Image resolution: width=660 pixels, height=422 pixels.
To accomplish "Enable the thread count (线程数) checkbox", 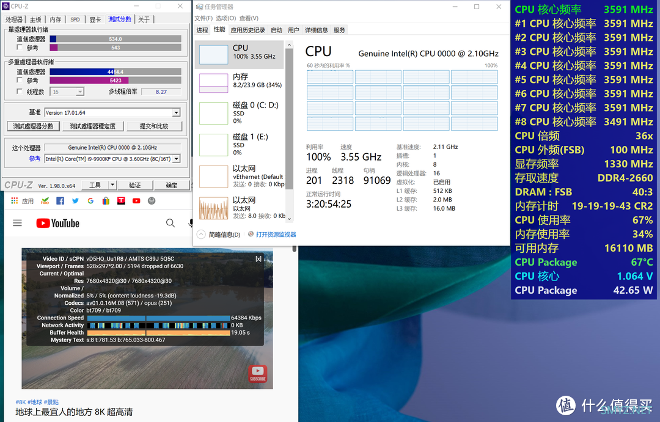I will pyautogui.click(x=20, y=91).
